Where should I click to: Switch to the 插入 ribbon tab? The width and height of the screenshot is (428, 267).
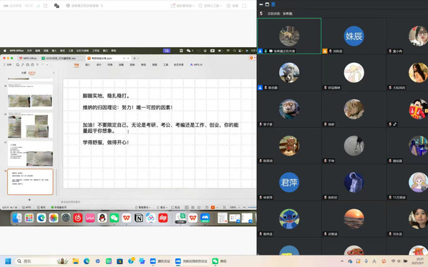(x=87, y=65)
